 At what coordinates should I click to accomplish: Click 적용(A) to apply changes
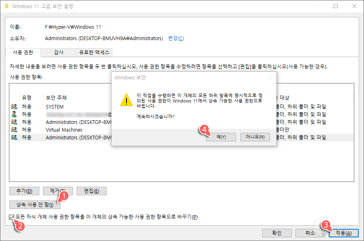point(344,233)
